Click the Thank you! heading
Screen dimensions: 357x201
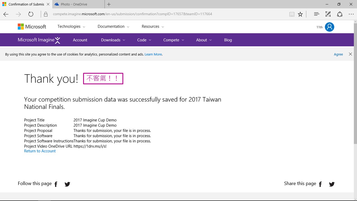pos(51,79)
